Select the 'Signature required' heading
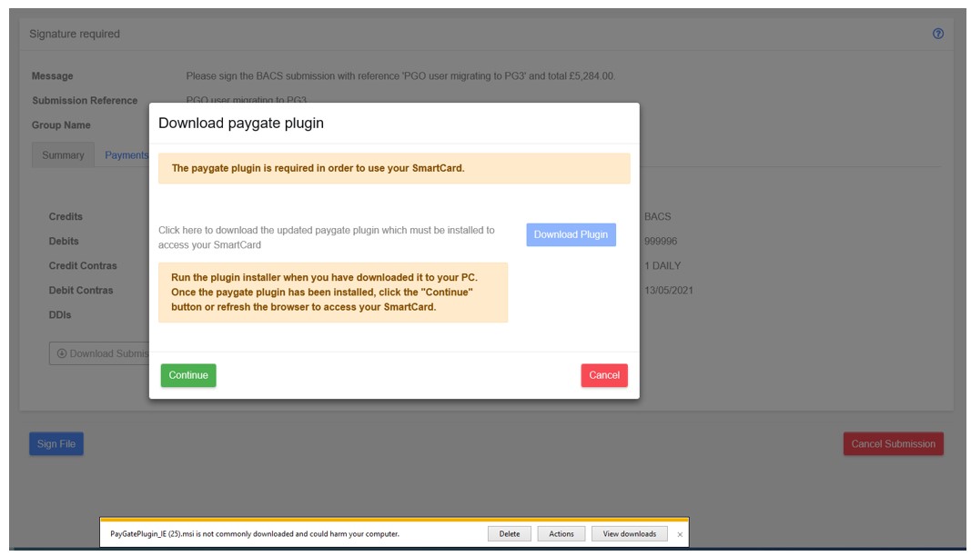 75,34
